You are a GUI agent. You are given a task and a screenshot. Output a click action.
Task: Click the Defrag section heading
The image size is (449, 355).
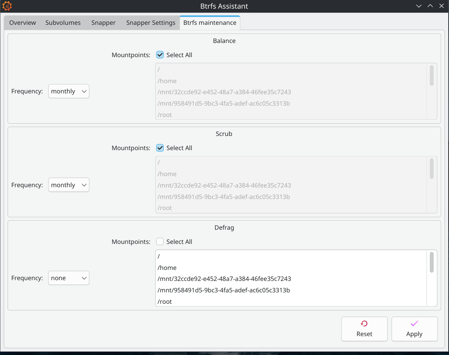coord(224,227)
